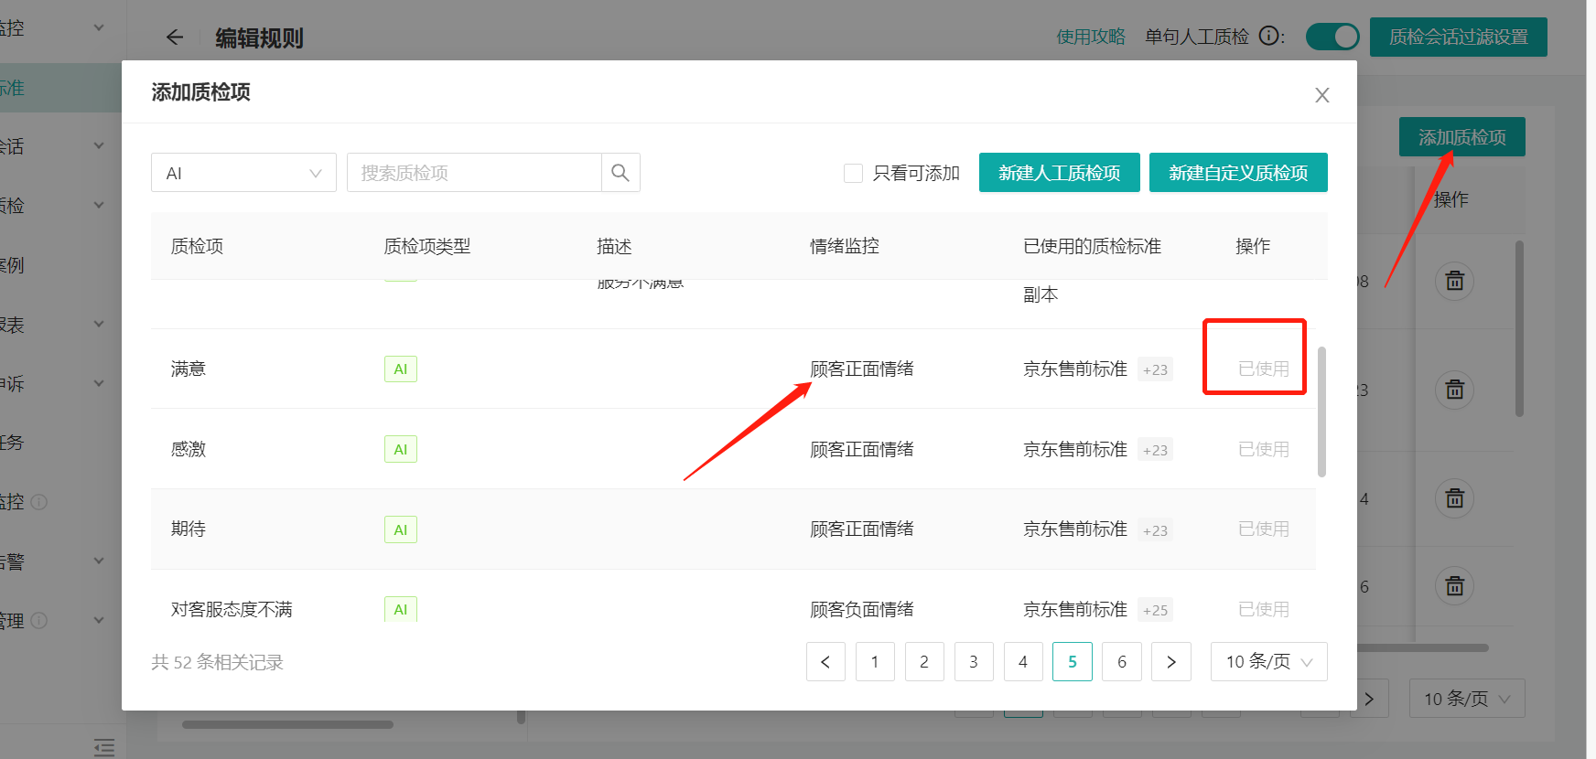The image size is (1596, 759).
Task: Click the 情绪监控 column header
Action: [x=845, y=246]
